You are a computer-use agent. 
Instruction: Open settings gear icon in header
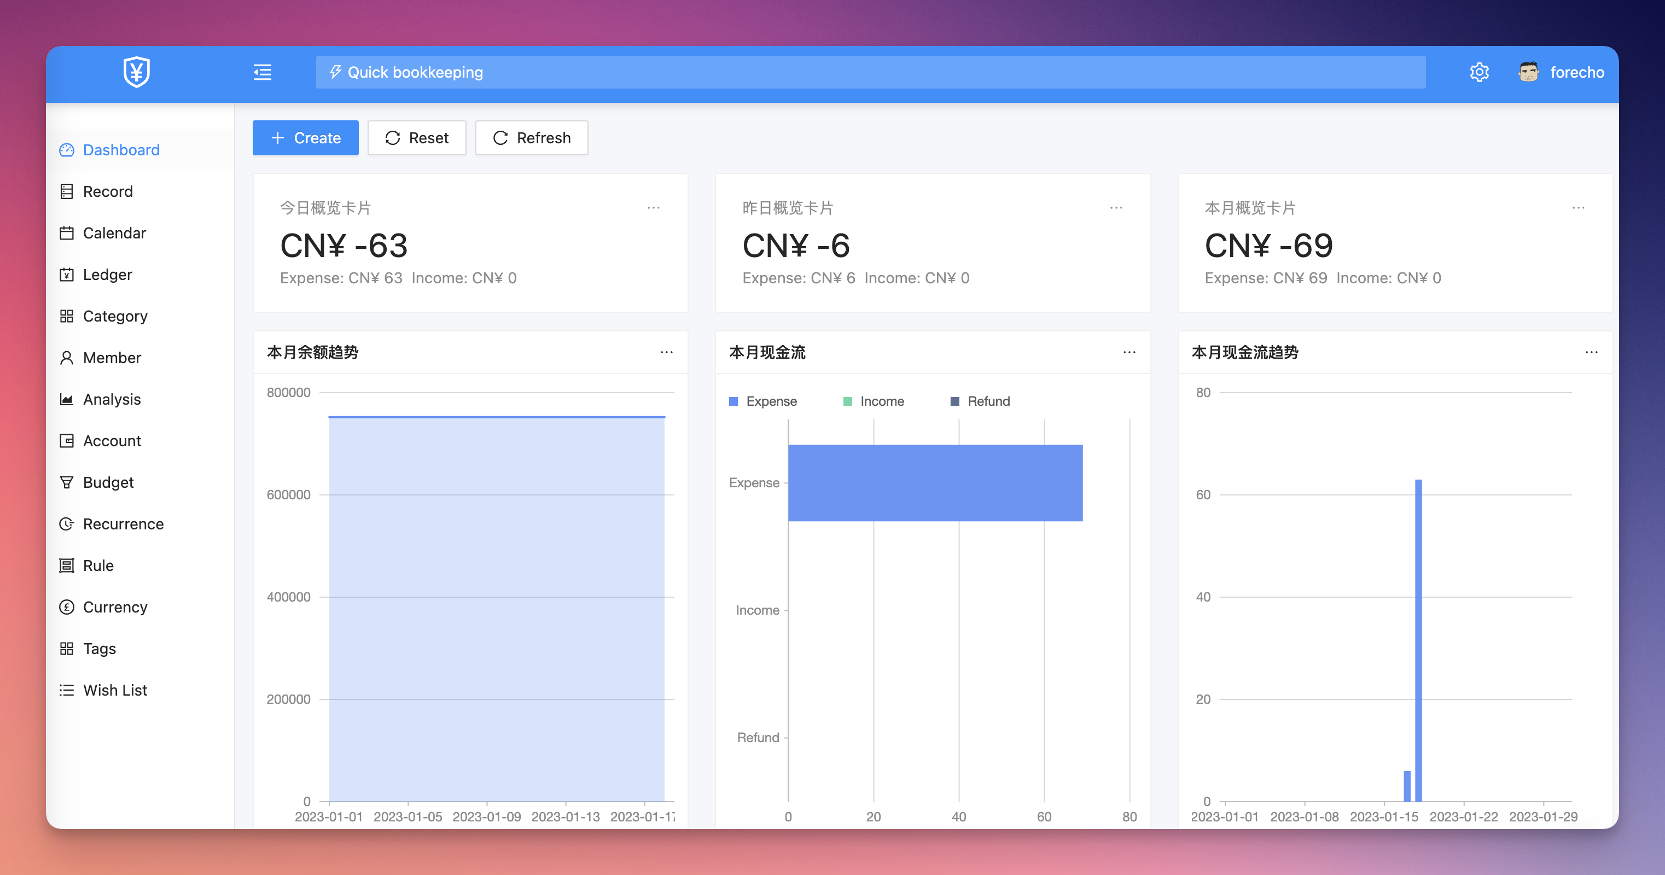click(1479, 72)
